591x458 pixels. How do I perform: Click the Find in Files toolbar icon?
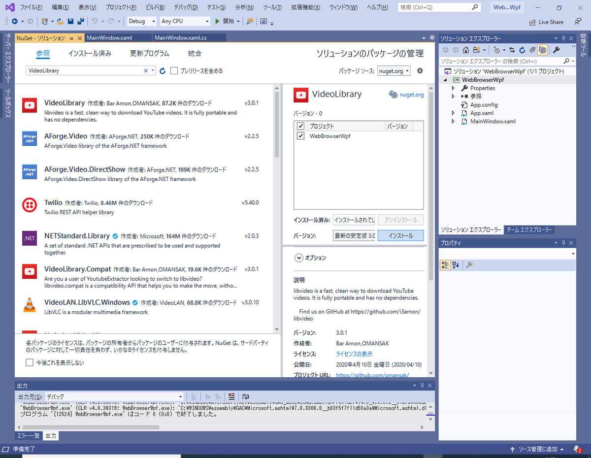tap(250, 21)
